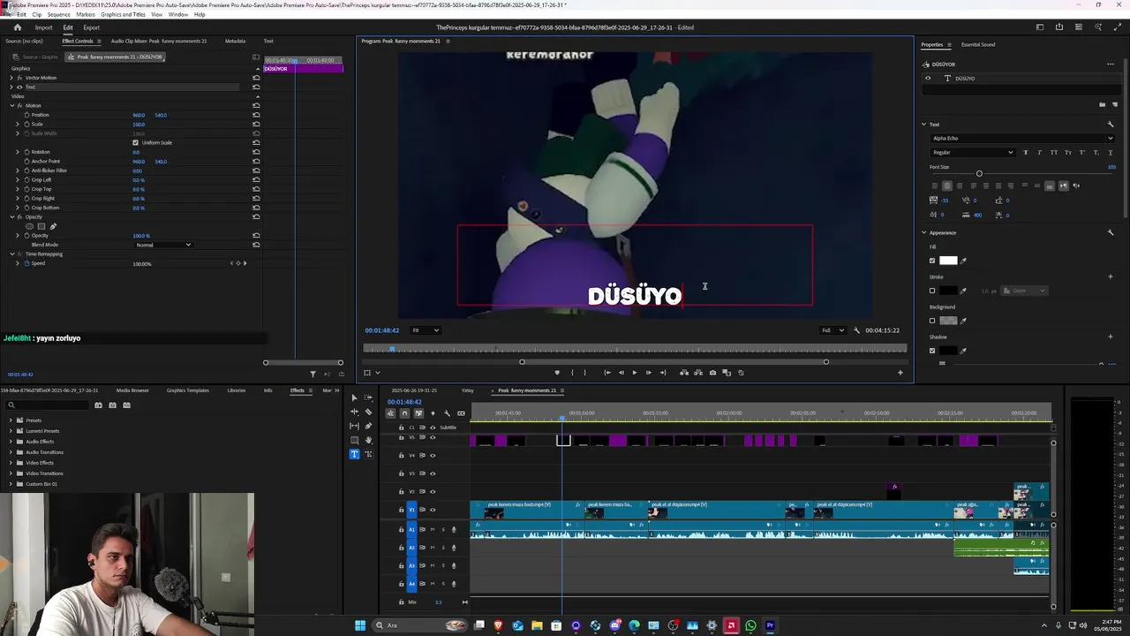Adjust the Font Size slider
The image size is (1130, 636).
(979, 173)
